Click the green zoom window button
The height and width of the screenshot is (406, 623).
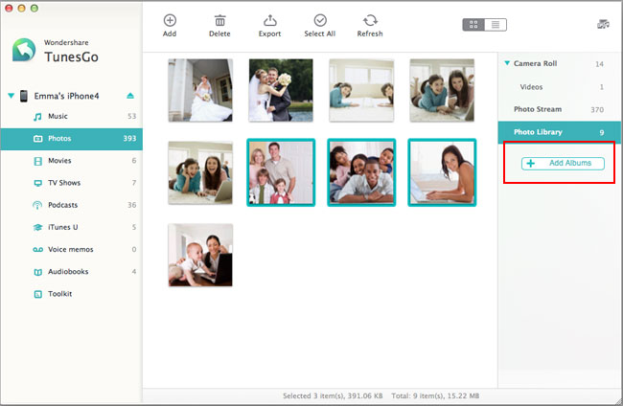point(35,8)
